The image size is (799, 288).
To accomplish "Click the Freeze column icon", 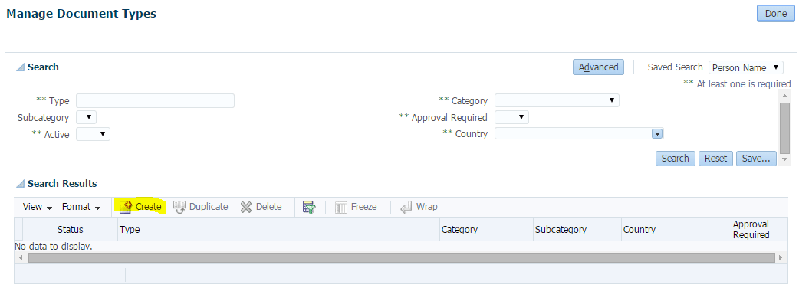I will pos(341,207).
